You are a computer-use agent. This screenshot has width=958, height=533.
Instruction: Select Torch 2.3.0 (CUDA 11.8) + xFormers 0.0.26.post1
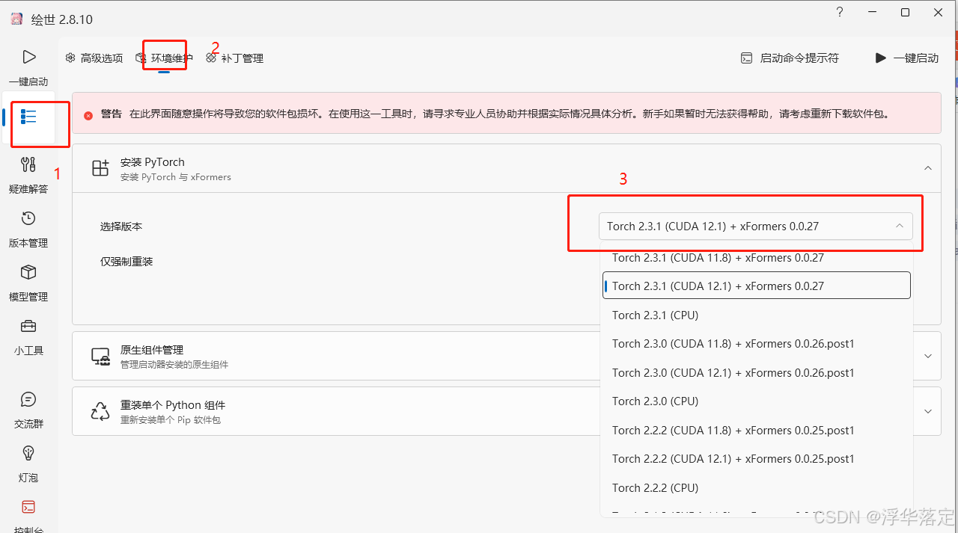click(757, 344)
